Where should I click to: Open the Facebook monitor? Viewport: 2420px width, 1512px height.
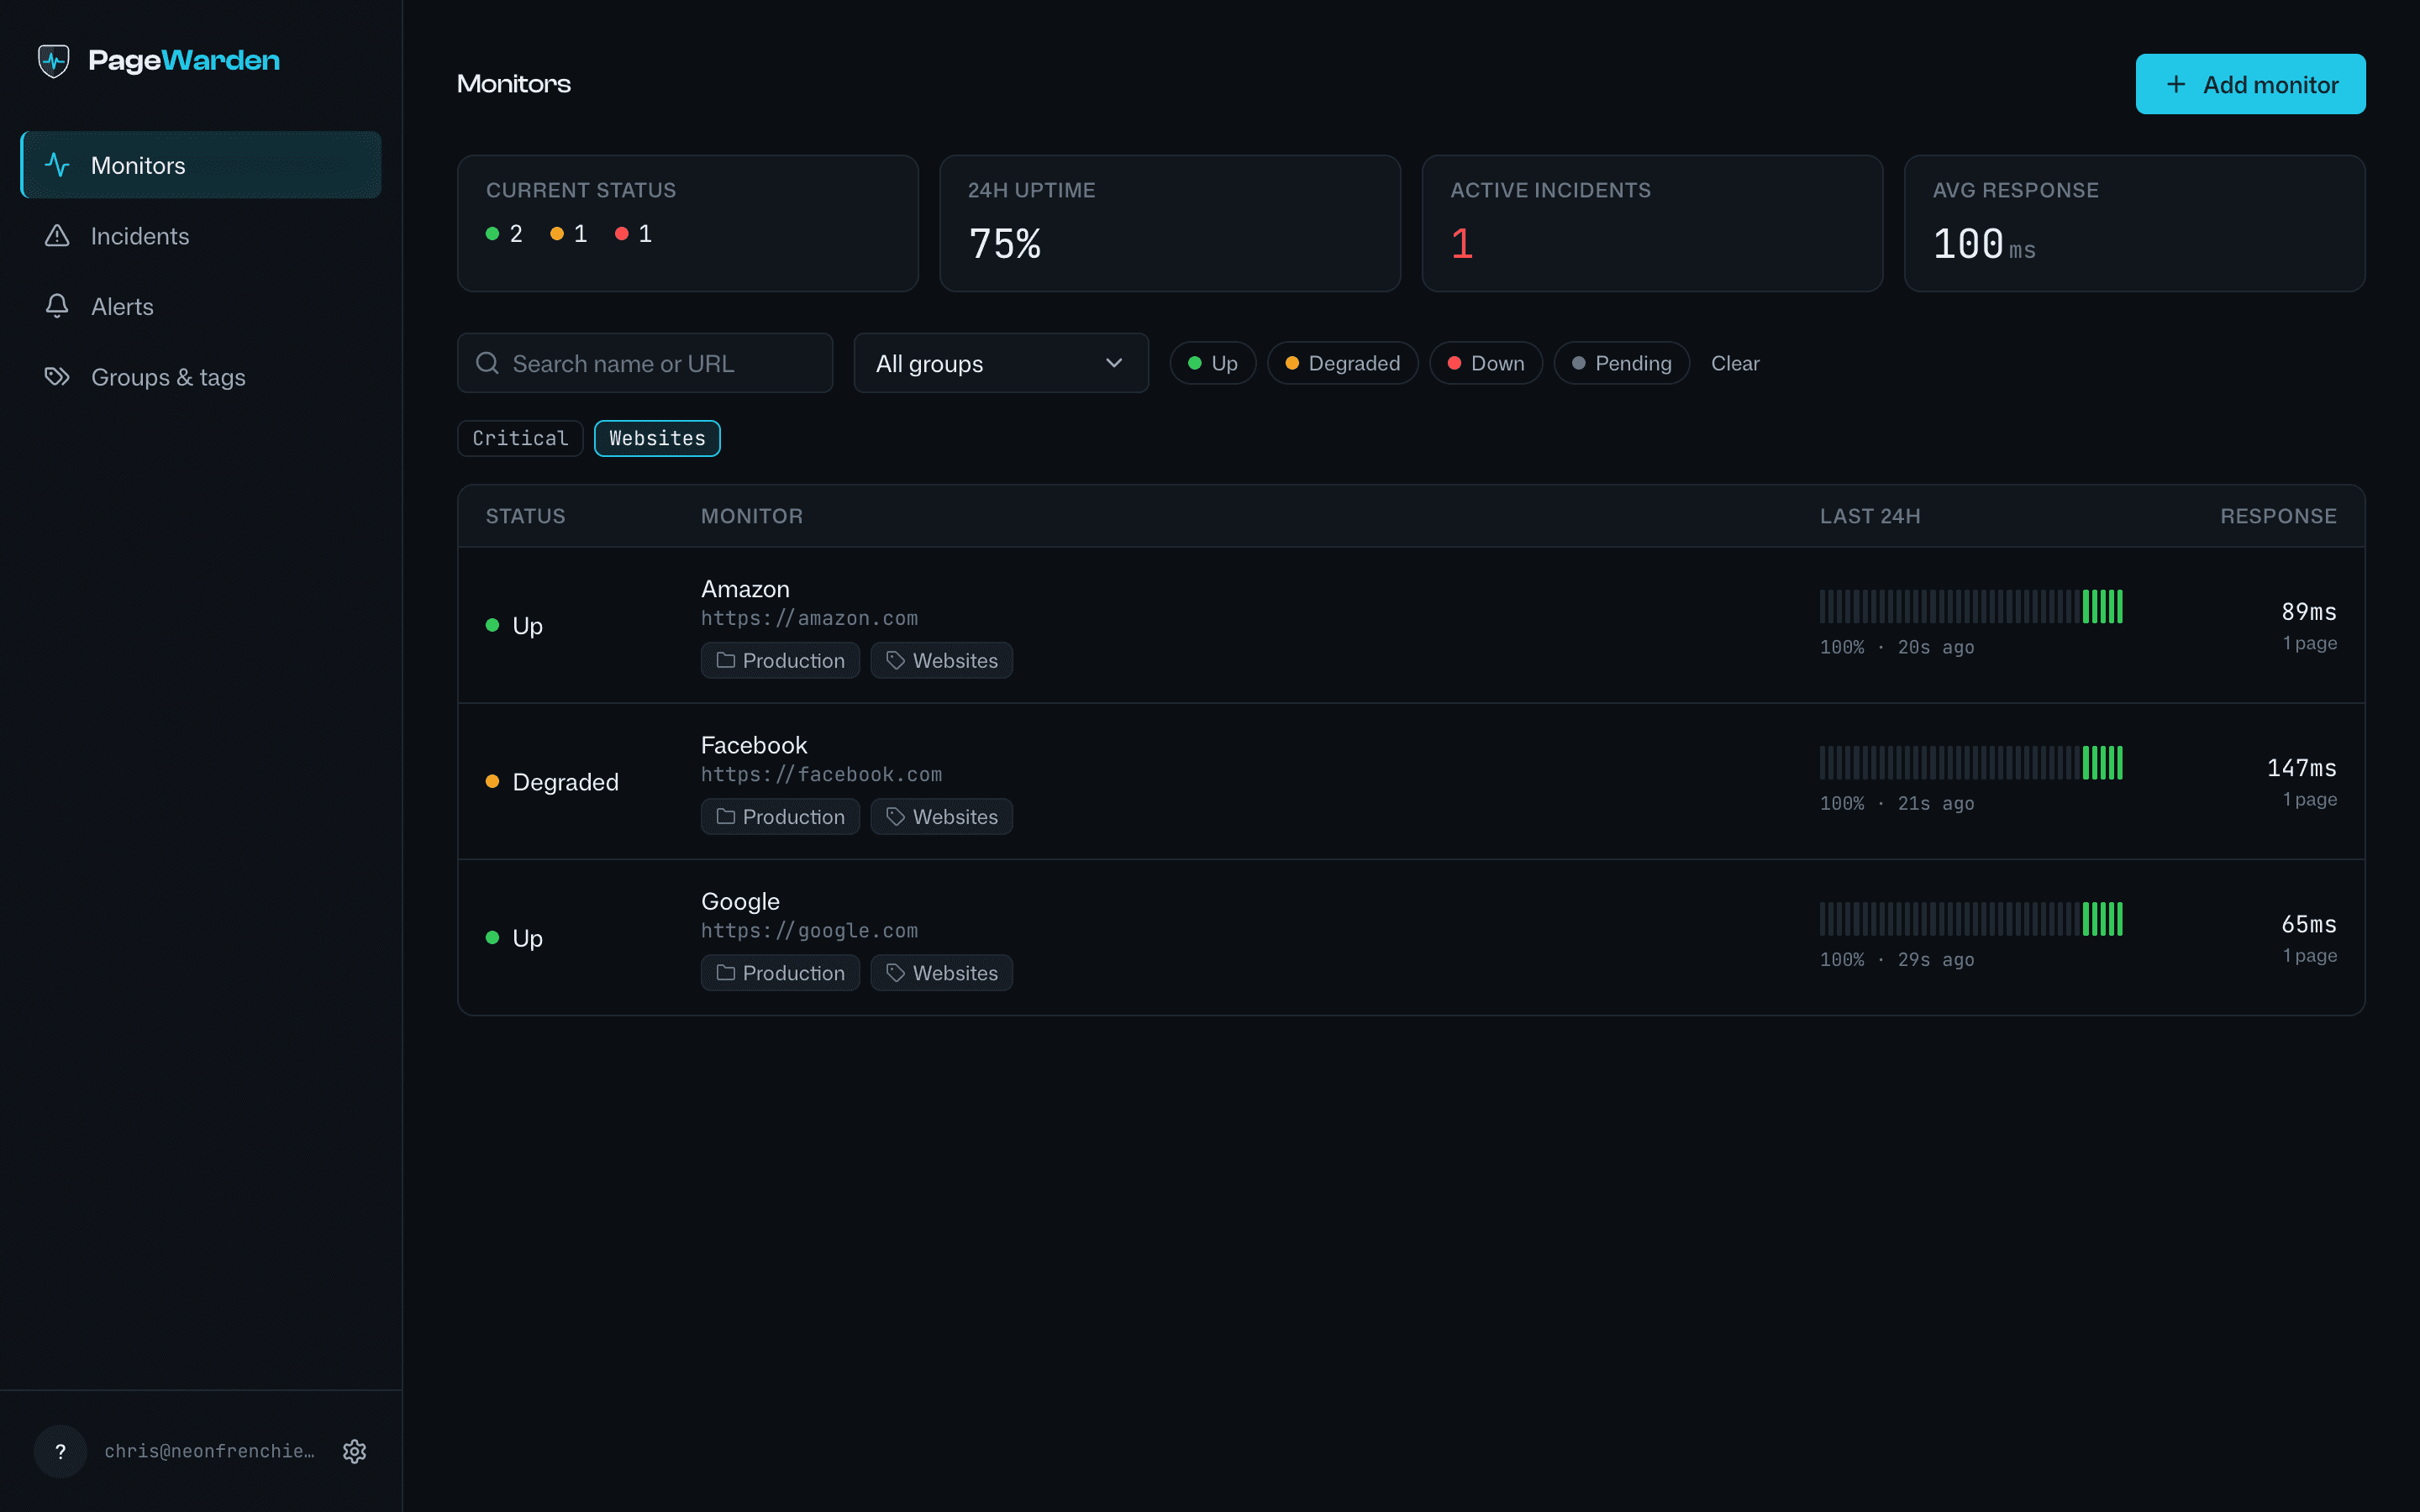tap(753, 745)
